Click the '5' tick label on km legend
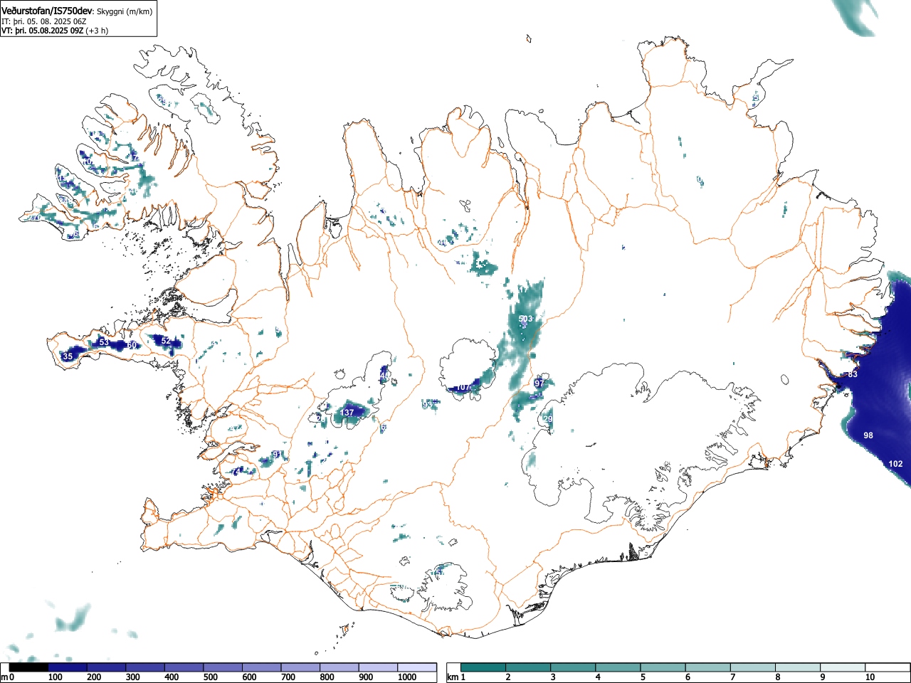This screenshot has width=911, height=683. point(642,677)
